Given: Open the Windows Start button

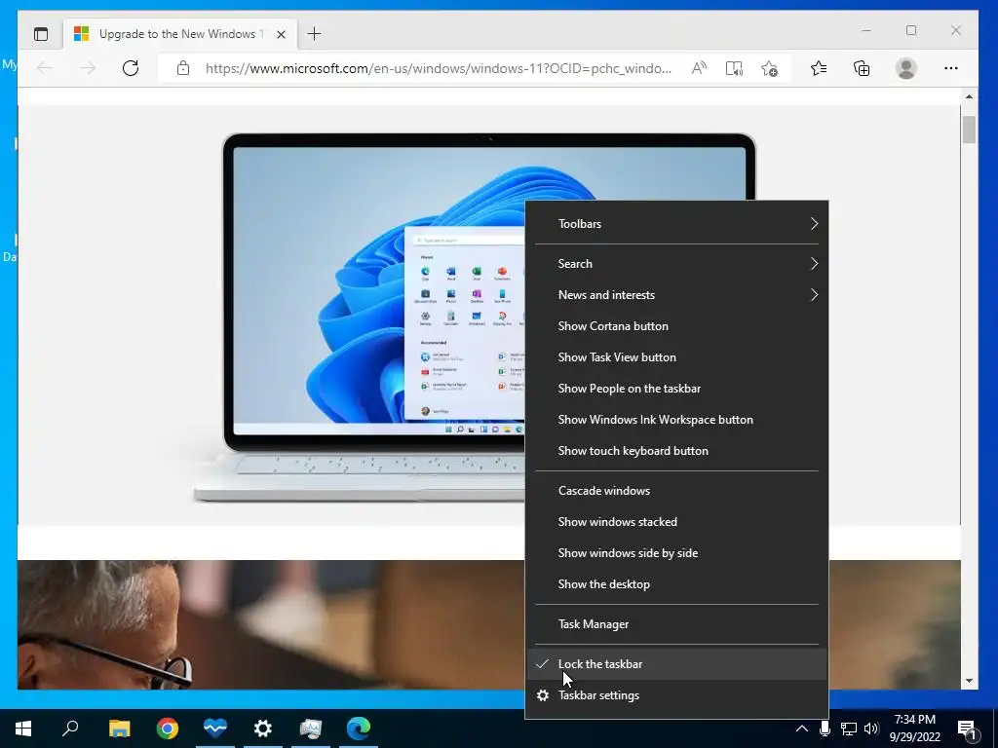Looking at the screenshot, I should (23, 729).
